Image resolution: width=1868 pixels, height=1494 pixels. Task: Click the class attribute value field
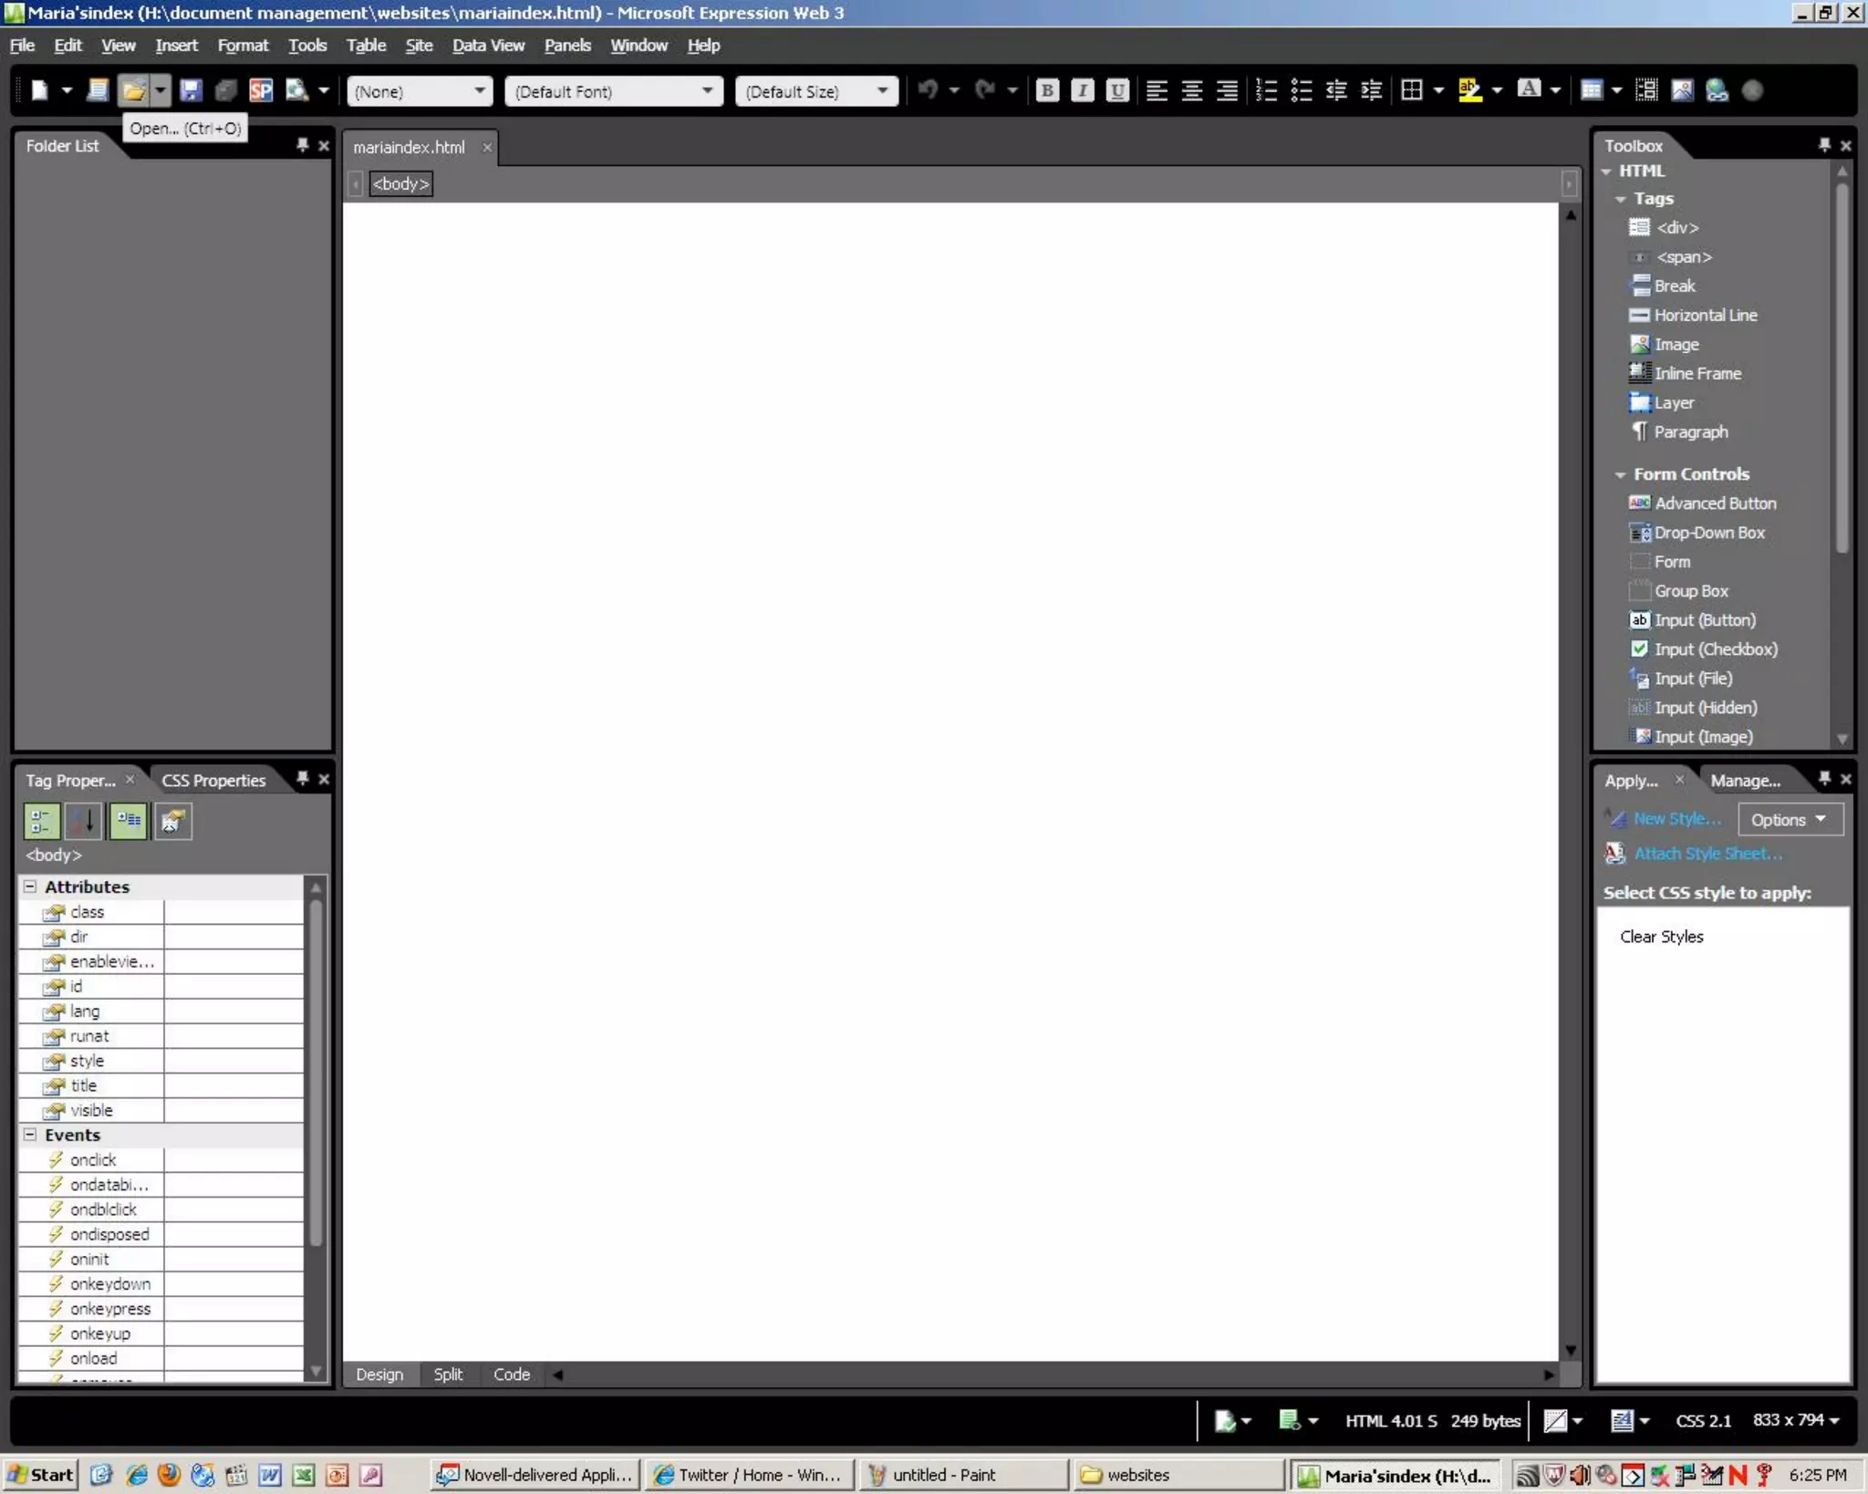coord(233,912)
